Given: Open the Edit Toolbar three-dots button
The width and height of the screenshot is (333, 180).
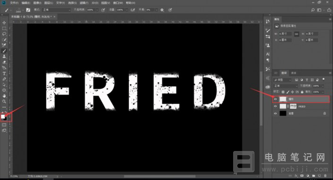Looking at the screenshot, I should 4,107.
